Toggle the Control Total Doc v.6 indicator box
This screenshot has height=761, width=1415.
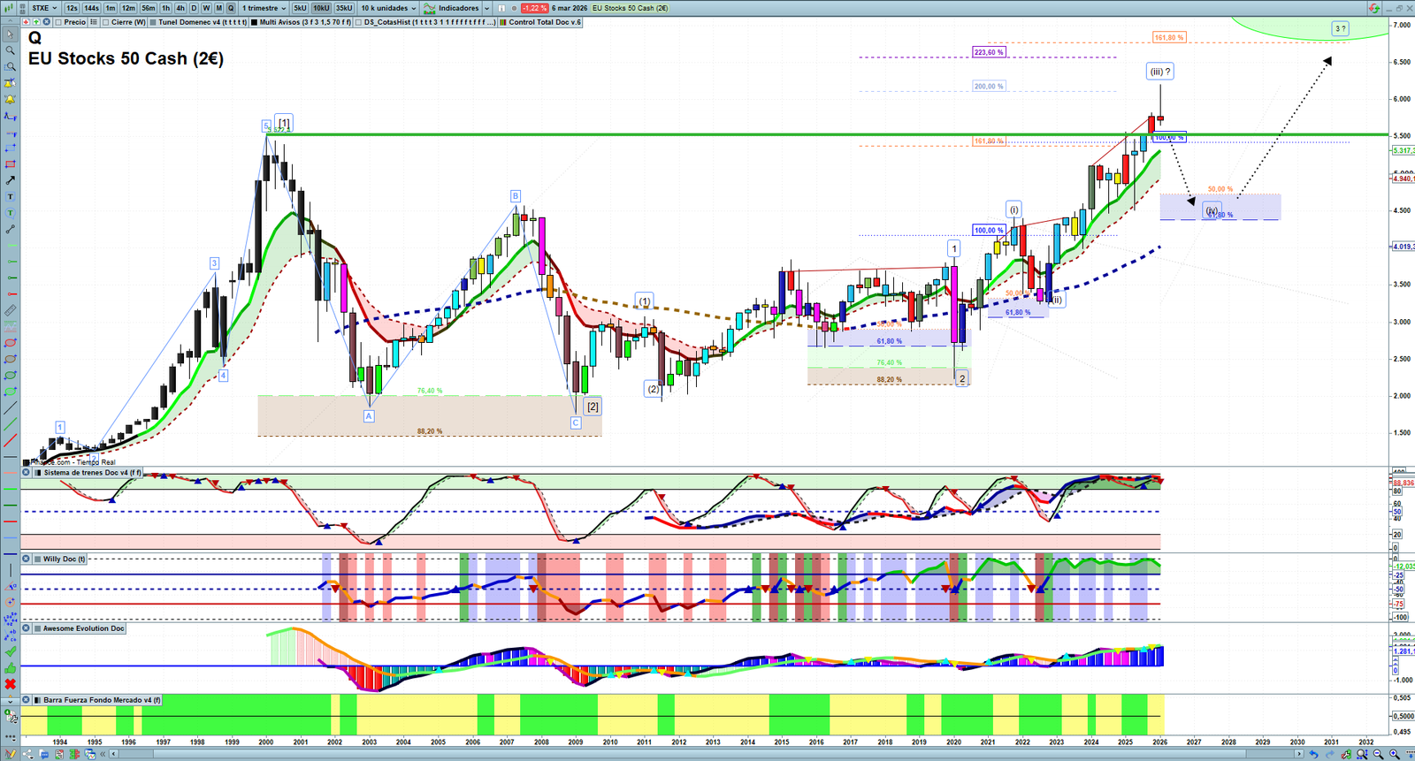[x=503, y=22]
